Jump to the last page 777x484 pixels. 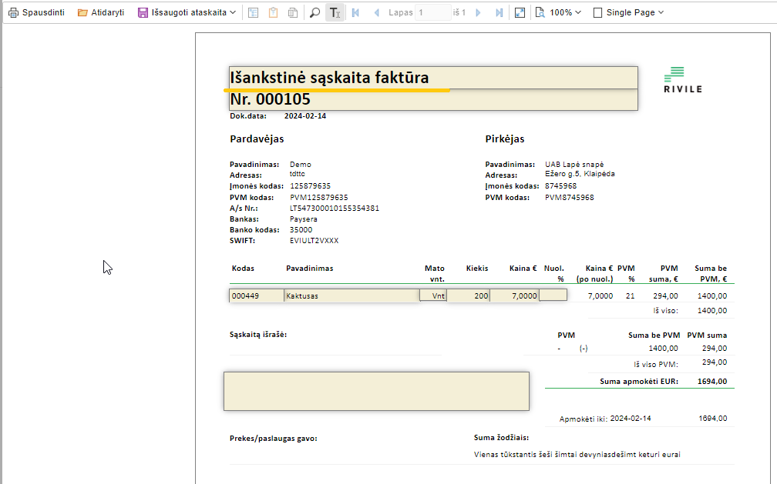click(499, 13)
